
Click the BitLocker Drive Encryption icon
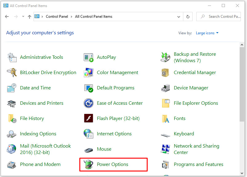[12, 73]
